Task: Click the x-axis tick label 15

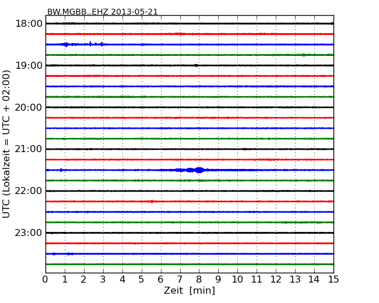Action: click(x=334, y=280)
